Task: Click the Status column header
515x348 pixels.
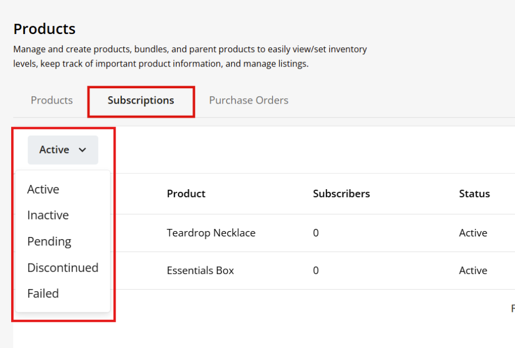Action: (x=474, y=194)
